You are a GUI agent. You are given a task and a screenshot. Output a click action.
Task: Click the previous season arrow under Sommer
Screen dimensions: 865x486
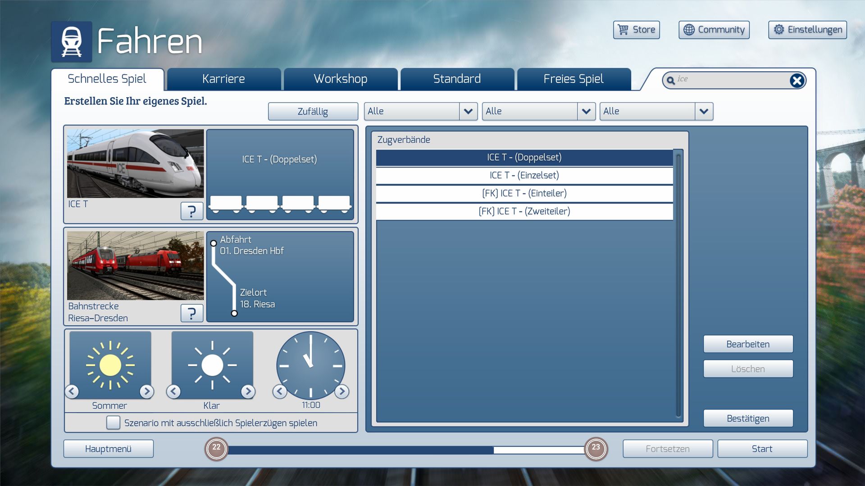coord(72,391)
